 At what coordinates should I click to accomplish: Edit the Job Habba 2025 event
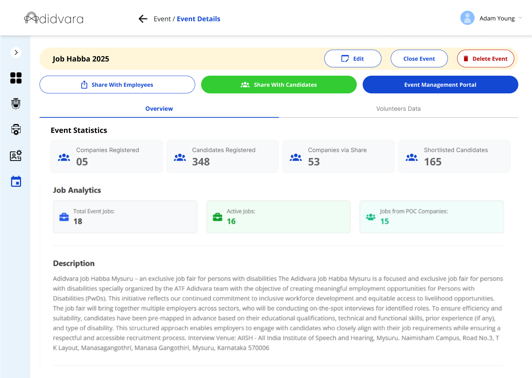tap(353, 59)
